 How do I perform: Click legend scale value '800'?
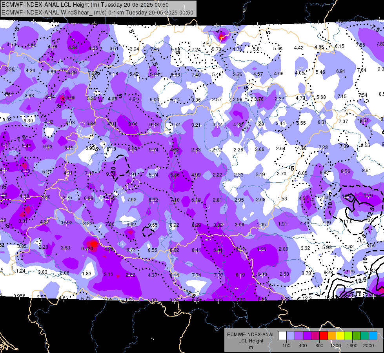pyautogui.click(x=319, y=346)
